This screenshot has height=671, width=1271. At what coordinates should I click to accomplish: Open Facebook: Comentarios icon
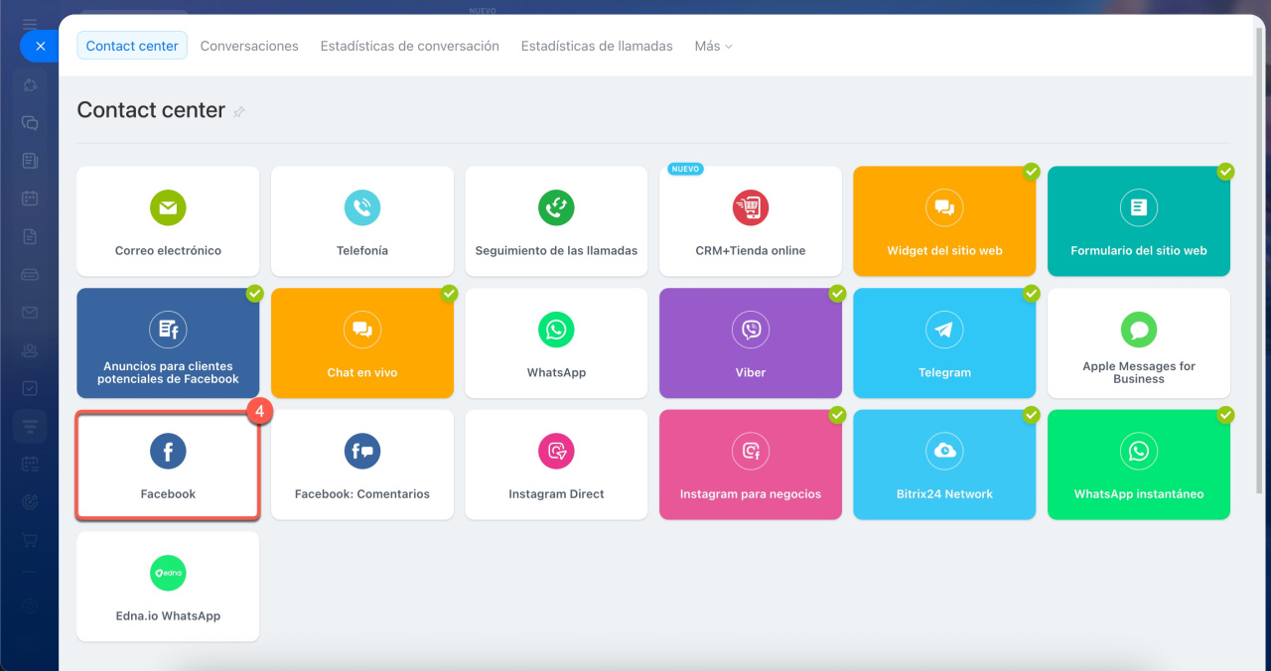click(362, 451)
